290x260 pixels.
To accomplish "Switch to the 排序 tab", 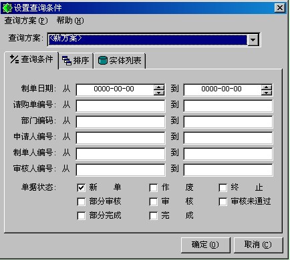I will coord(76,61).
